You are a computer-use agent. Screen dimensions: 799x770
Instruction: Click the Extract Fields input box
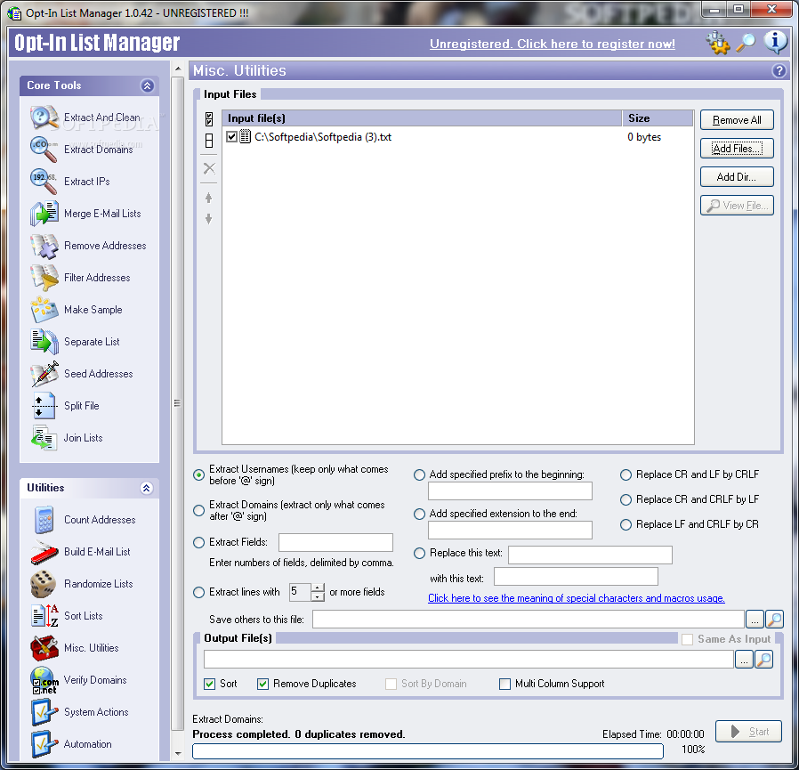click(x=335, y=543)
